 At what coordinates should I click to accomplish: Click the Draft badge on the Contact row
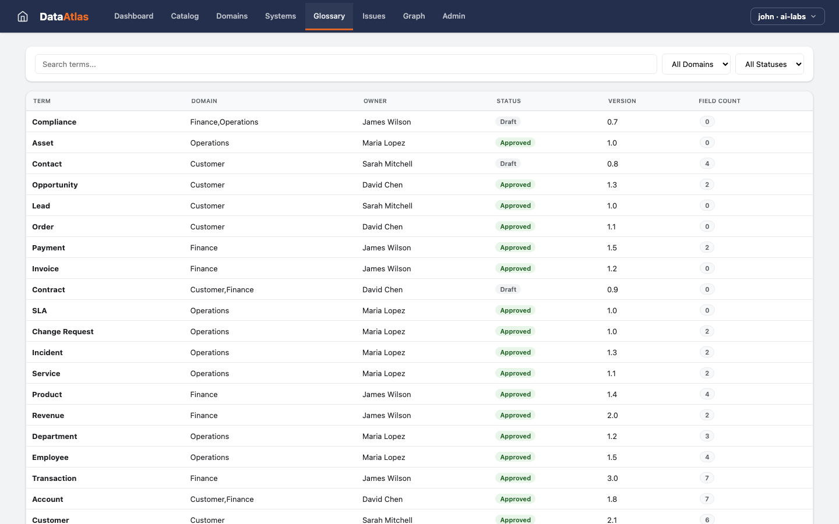pos(507,164)
